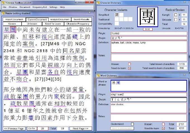Click the Word or phrase input field
The width and height of the screenshot is (190, 133).
coord(148,86)
